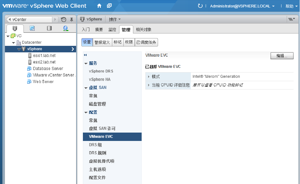Go to the vSphere Web Client home
300x184 pixels.
99,6
